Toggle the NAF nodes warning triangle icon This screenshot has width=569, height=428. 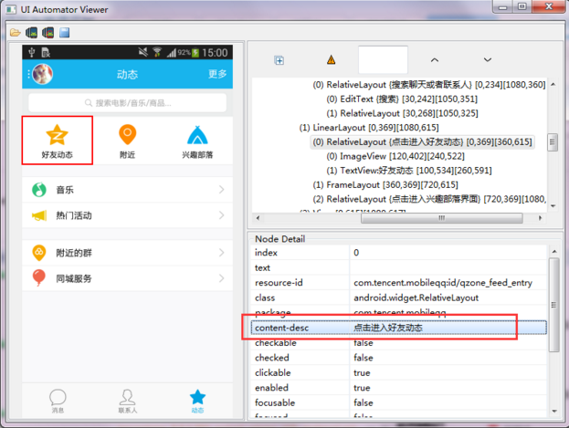pyautogui.click(x=331, y=59)
